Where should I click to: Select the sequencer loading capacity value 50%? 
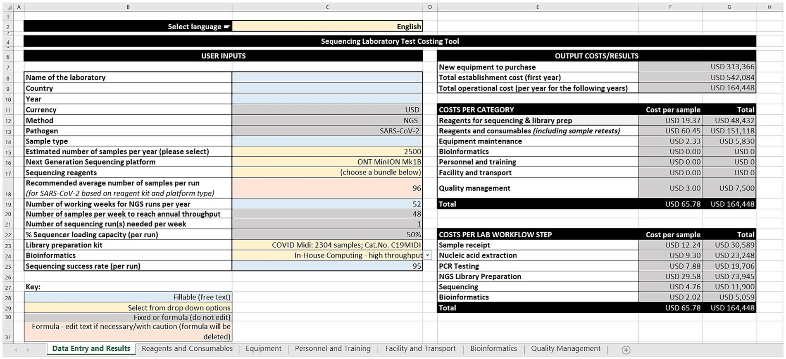coord(327,234)
